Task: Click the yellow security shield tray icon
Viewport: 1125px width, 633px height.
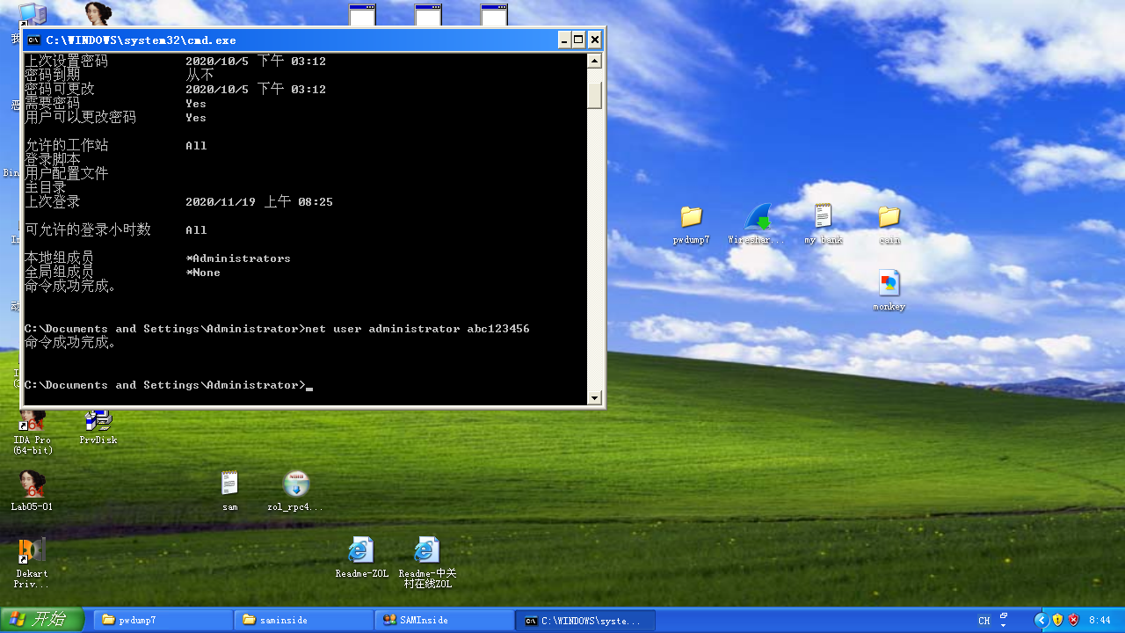Action: click(1057, 620)
